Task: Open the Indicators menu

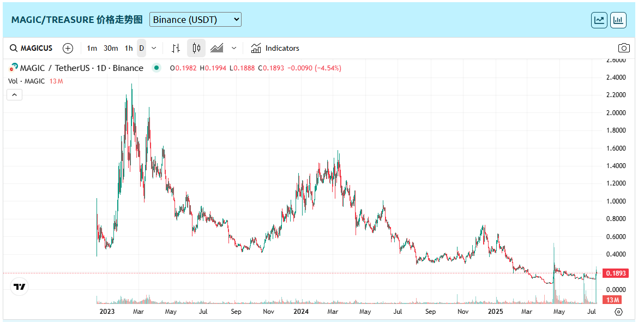Action: (275, 49)
